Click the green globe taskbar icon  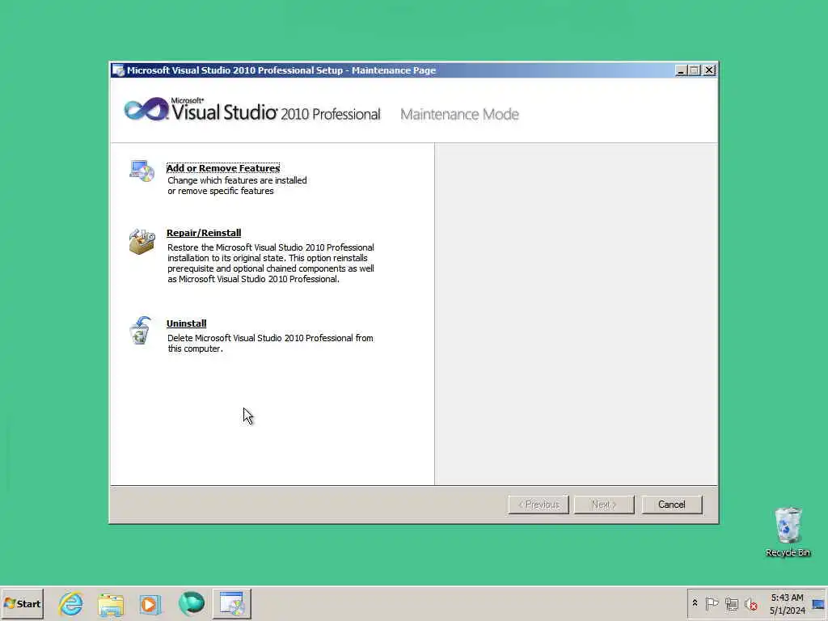[191, 603]
